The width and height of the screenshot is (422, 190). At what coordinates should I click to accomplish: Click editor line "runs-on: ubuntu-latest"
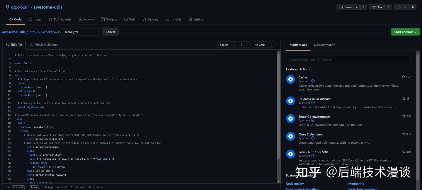(x=37, y=127)
